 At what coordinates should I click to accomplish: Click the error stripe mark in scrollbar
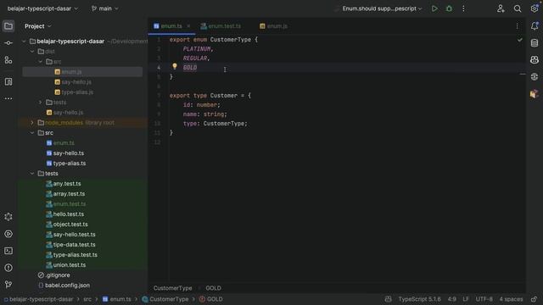[523, 74]
